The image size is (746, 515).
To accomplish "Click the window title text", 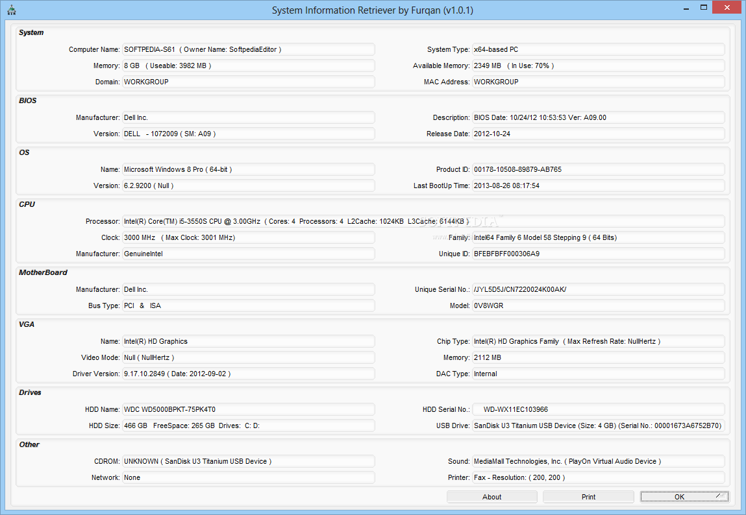I will coord(373,10).
